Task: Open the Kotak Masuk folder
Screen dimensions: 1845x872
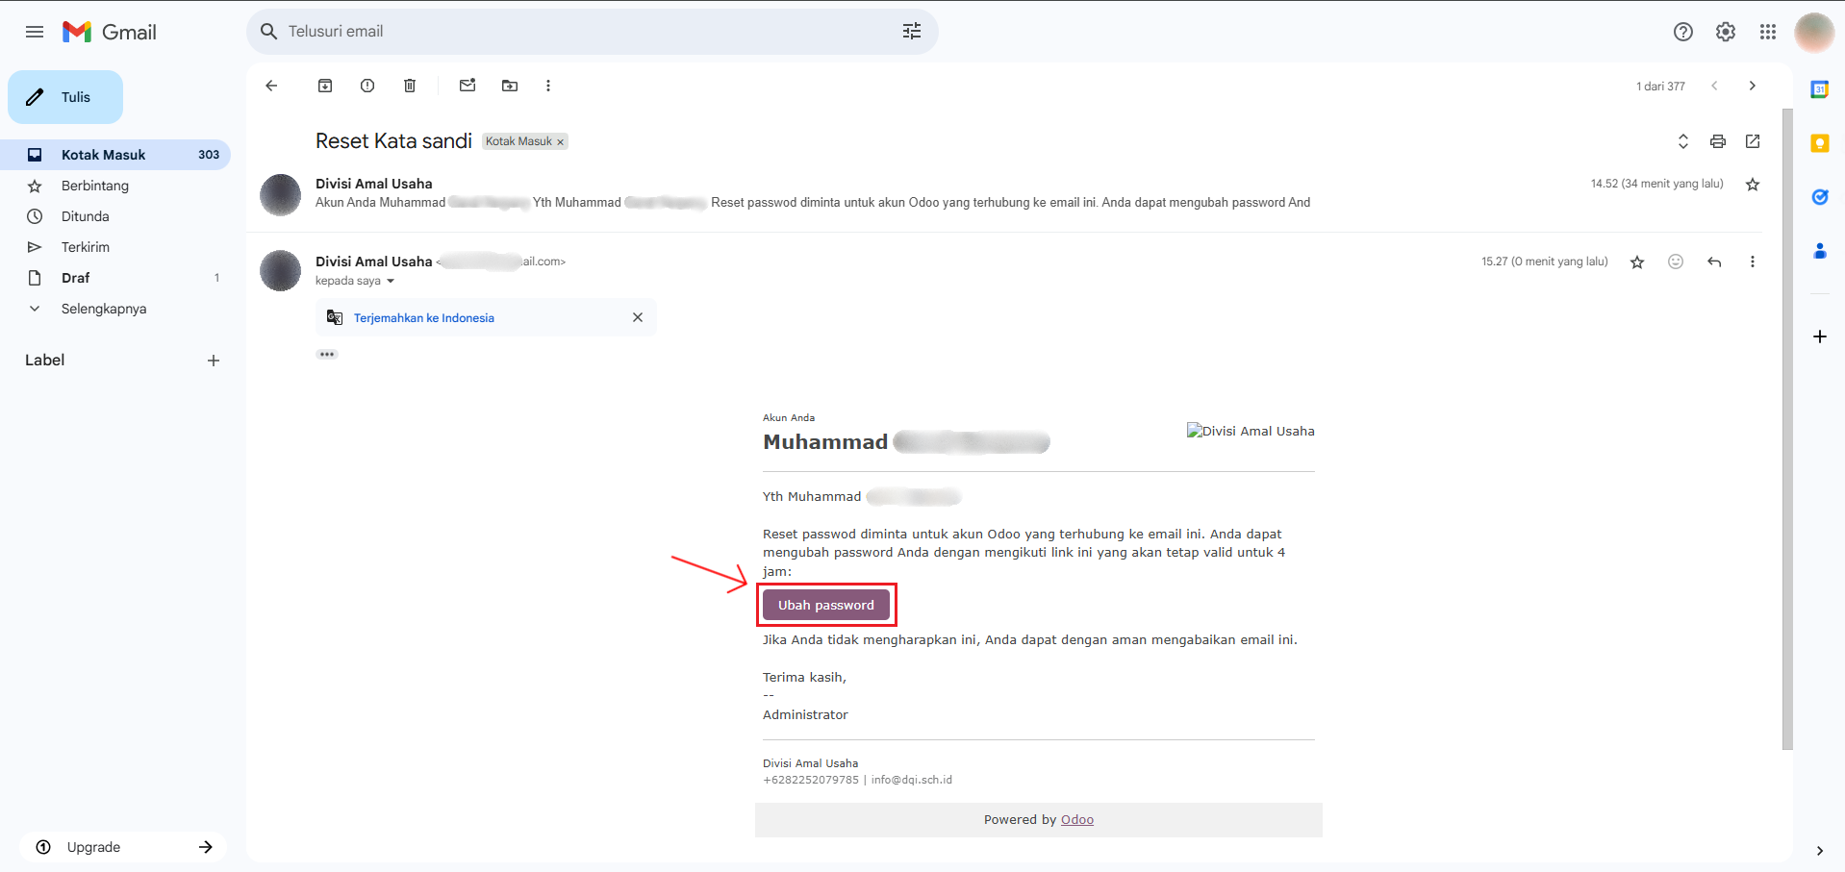Action: click(x=103, y=155)
